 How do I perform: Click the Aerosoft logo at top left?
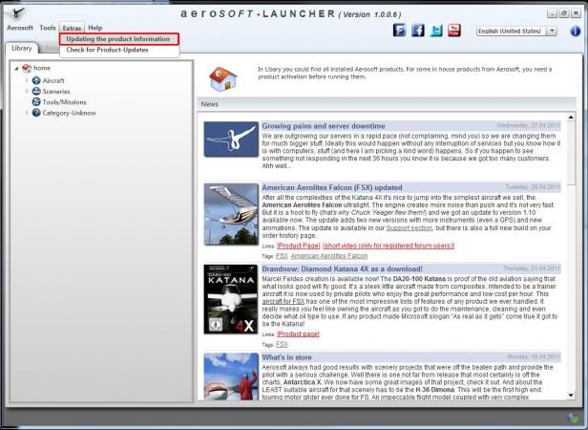17,14
